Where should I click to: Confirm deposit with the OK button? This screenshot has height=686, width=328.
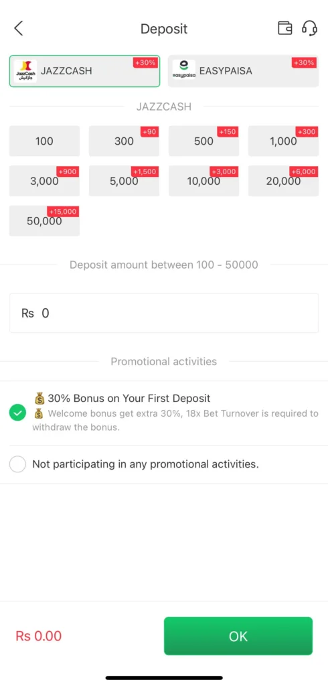coord(238,636)
